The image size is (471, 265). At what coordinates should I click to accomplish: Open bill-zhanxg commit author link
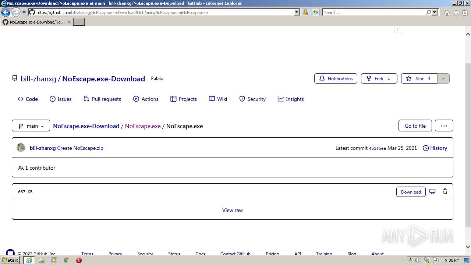43,148
